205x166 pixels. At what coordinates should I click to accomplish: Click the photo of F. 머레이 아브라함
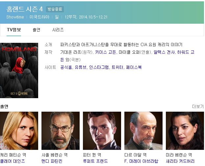click(x=143, y=131)
